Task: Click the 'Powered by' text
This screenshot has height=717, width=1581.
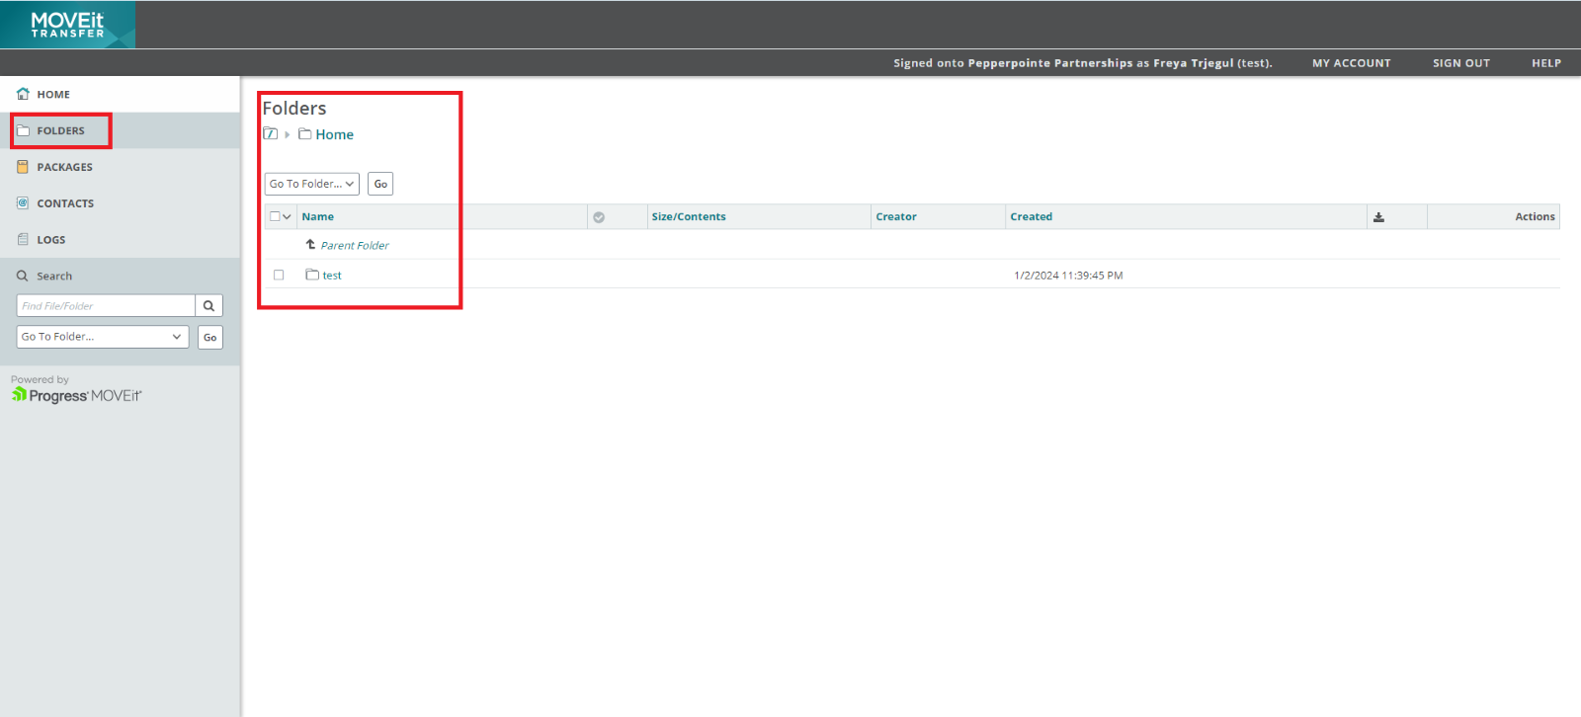Action: click(40, 379)
